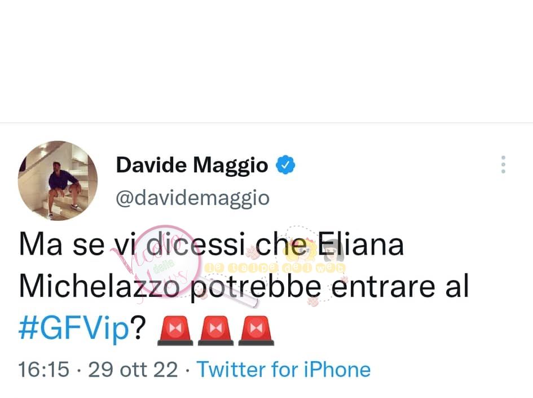Click the Twitter for iPhone link
This screenshot has width=533, height=398.
pyautogui.click(x=284, y=369)
